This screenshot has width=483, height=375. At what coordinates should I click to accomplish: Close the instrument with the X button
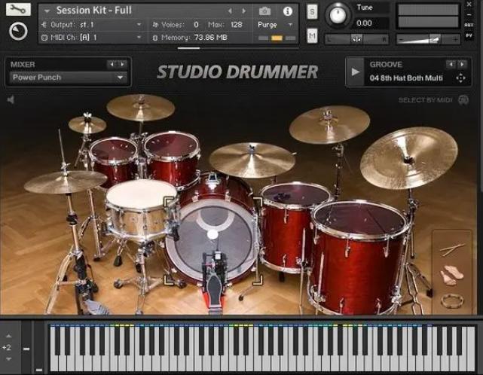469,5
